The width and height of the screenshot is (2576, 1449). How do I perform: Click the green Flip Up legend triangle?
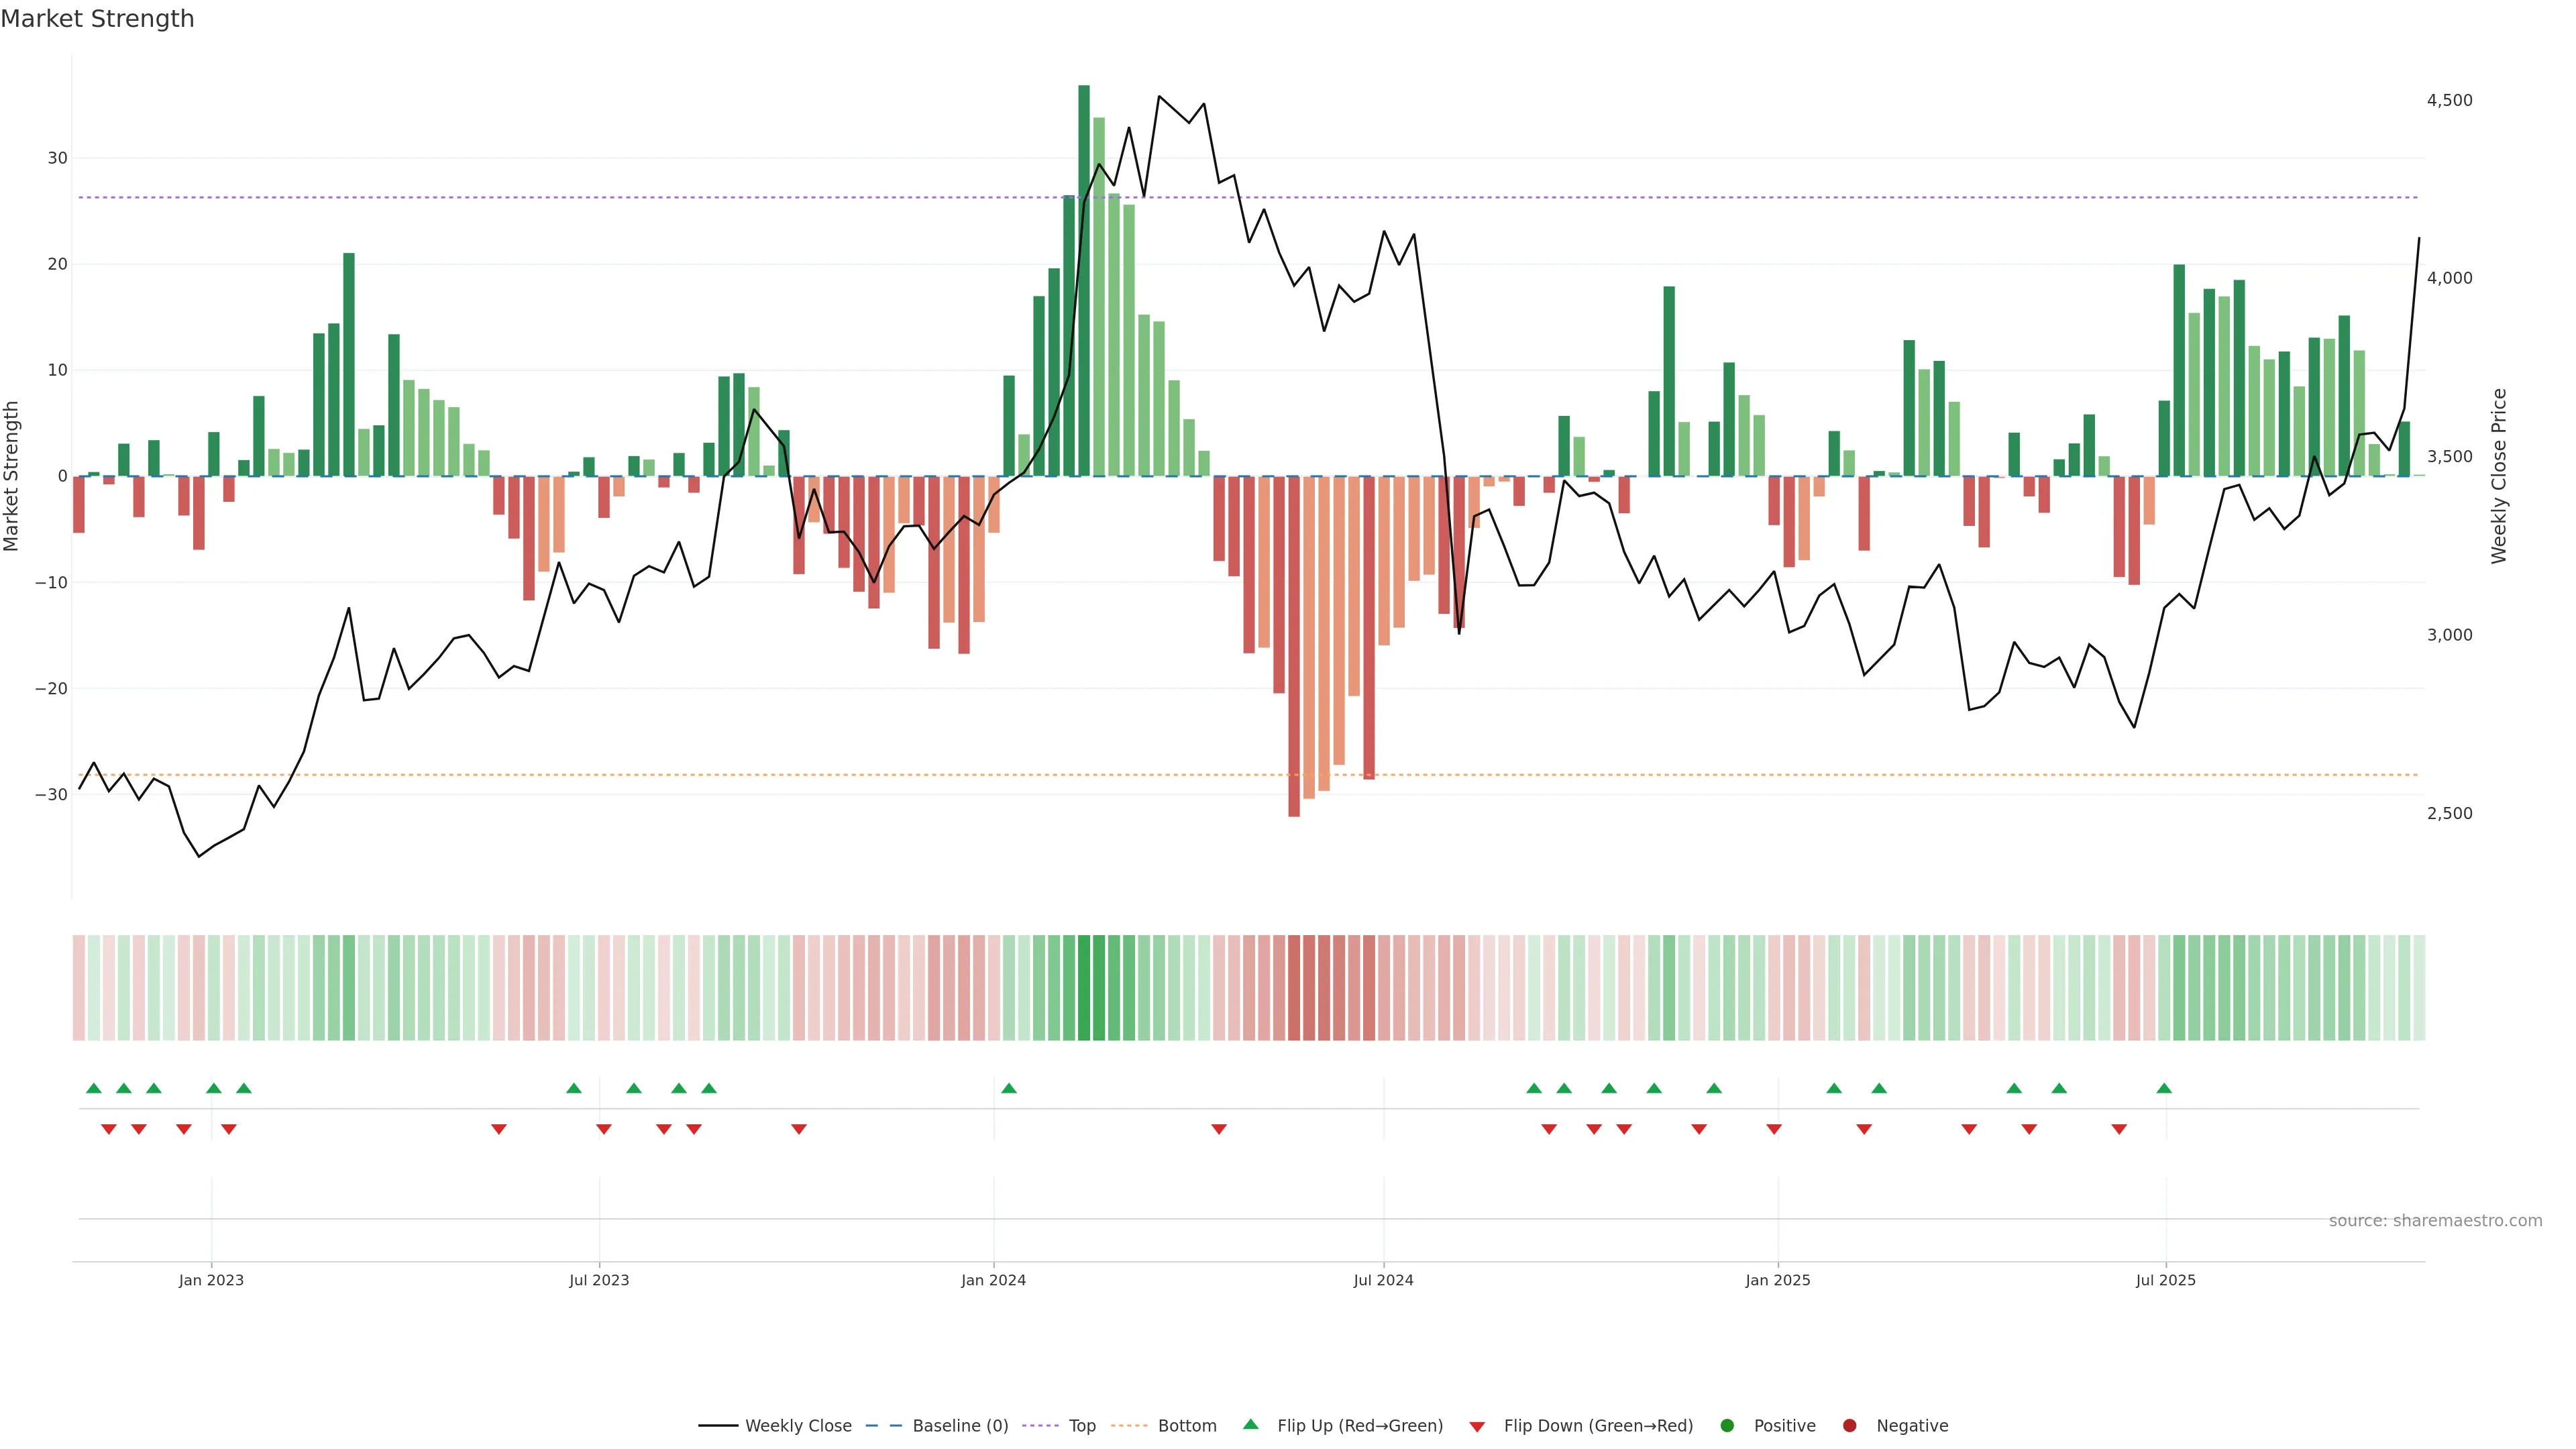1250,1425
